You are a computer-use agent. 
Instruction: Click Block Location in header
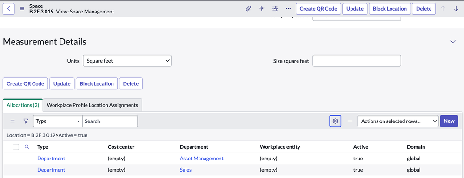pos(390,8)
